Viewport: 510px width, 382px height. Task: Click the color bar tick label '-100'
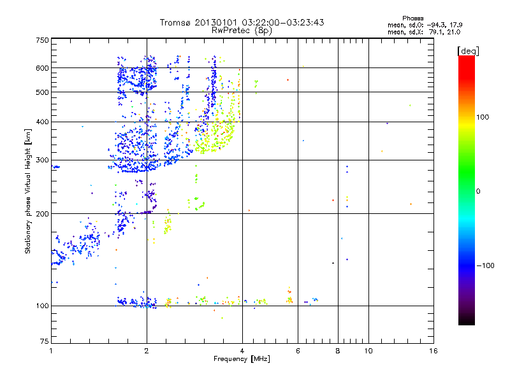(485, 265)
